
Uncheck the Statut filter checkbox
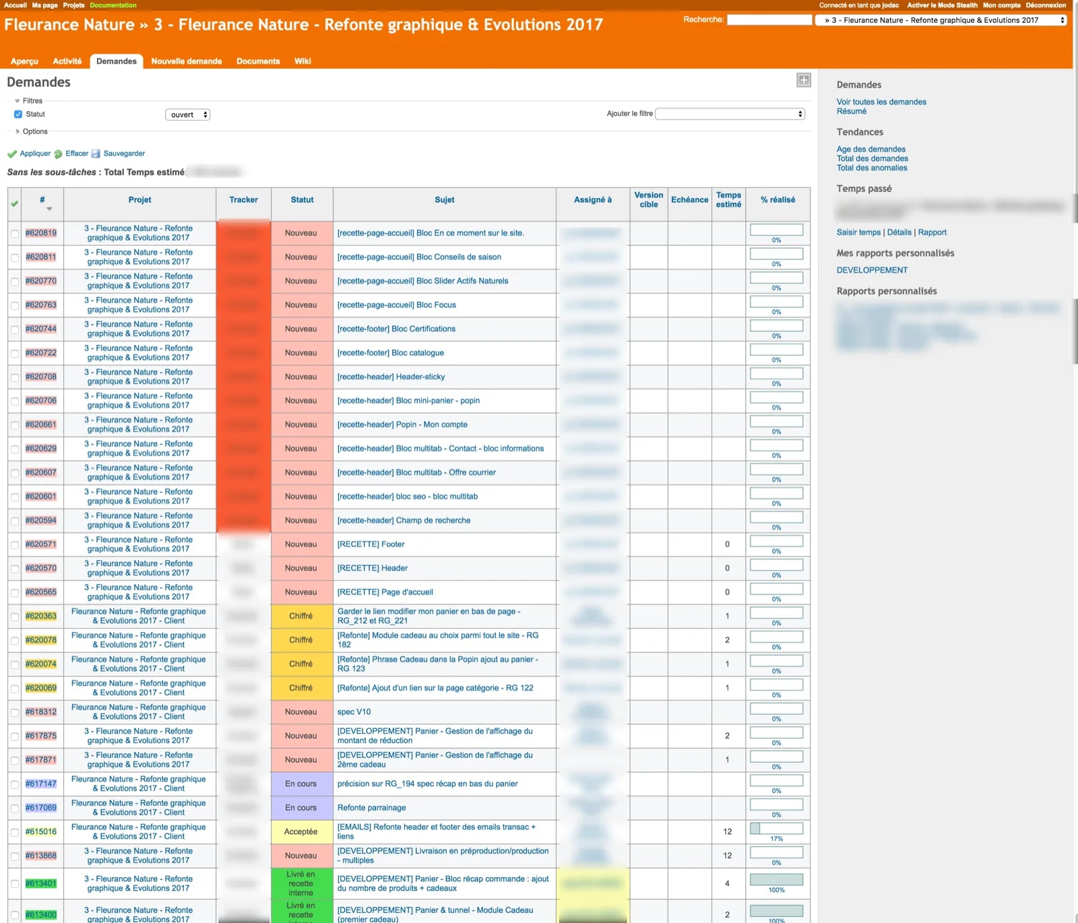(18, 114)
